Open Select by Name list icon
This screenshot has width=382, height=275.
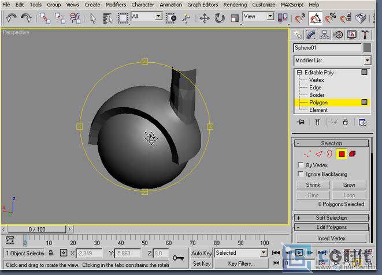107,18
